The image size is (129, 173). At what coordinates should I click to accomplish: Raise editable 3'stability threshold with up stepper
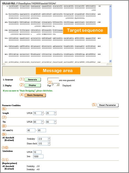tap(49, 138)
